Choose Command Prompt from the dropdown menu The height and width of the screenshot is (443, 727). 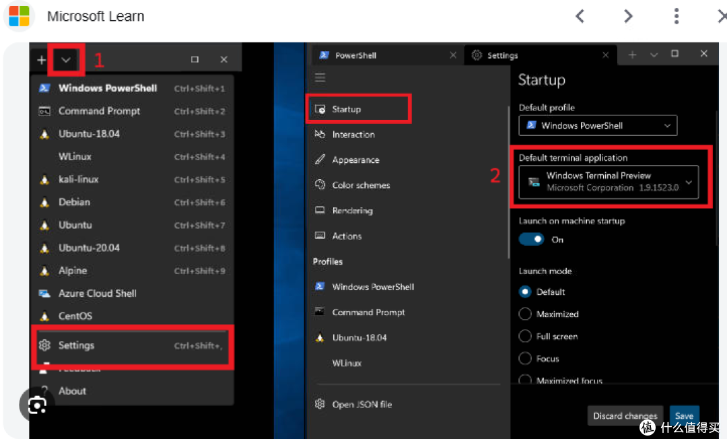point(132,111)
